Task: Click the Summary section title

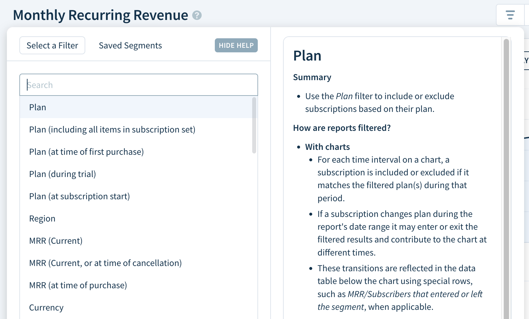Action: click(x=312, y=77)
